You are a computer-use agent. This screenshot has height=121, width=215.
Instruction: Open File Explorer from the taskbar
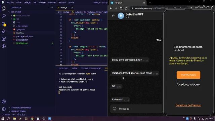[x=14, y=119]
